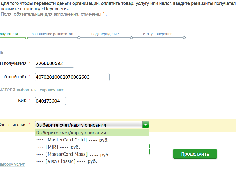Select the MasterCard Gold card option
236x170 pixels.
[92, 140]
